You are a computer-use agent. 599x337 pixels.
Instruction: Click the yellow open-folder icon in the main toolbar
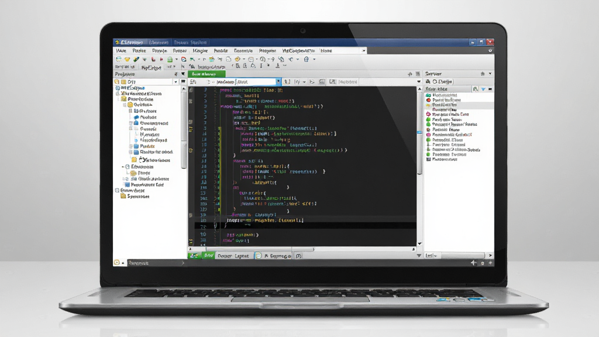[x=127, y=59]
